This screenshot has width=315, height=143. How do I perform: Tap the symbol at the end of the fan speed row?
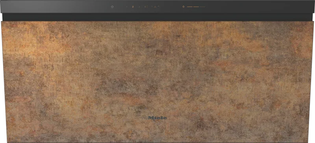coord(155,7)
